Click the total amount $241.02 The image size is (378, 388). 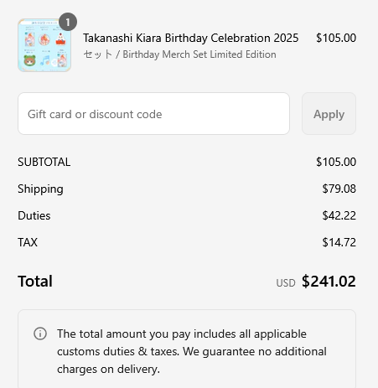tap(329, 282)
